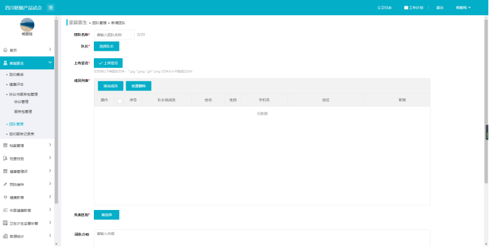Click the 检查检验 document icon
The image size is (489, 247).
(5, 159)
